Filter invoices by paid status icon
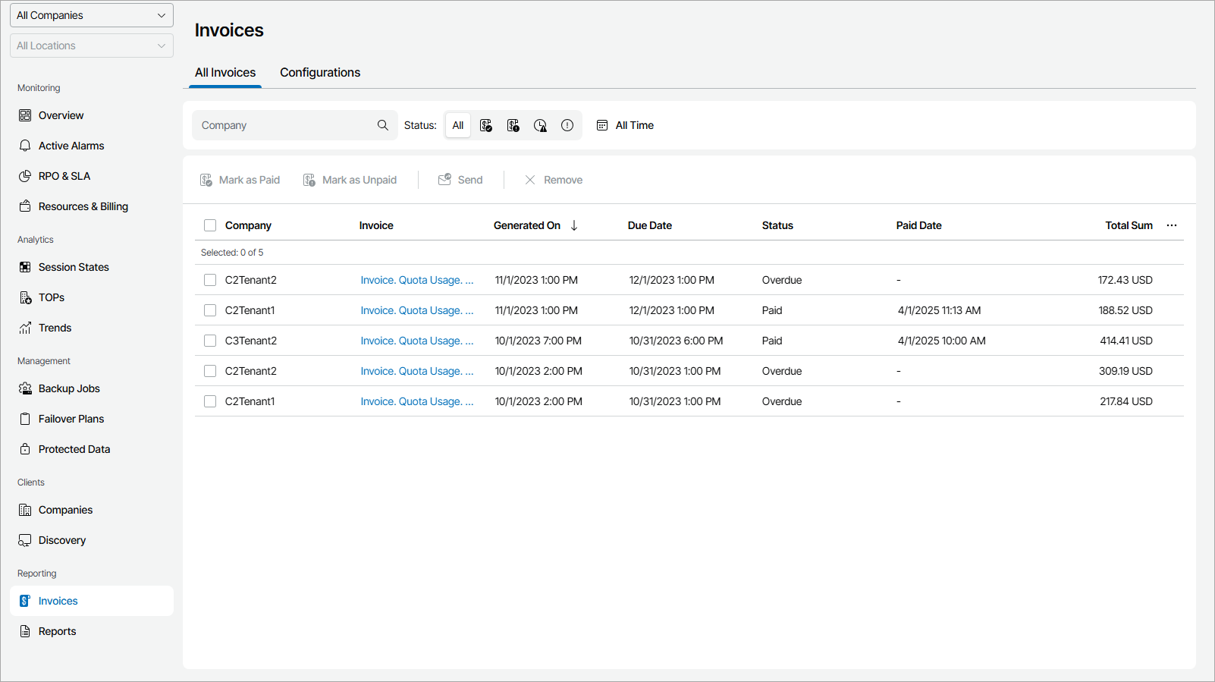The image size is (1215, 682). click(x=486, y=126)
